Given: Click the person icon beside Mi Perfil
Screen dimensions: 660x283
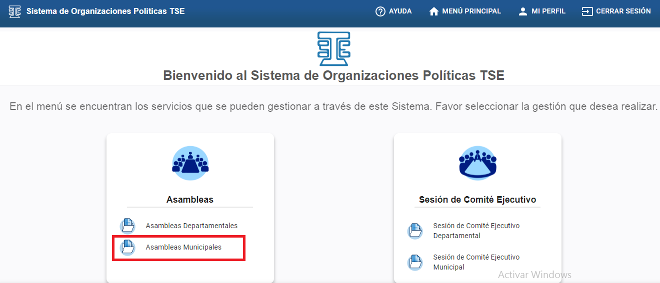Looking at the screenshot, I should (x=523, y=11).
